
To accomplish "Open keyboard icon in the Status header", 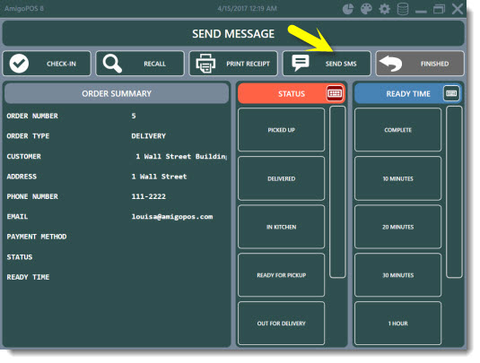I will click(335, 93).
